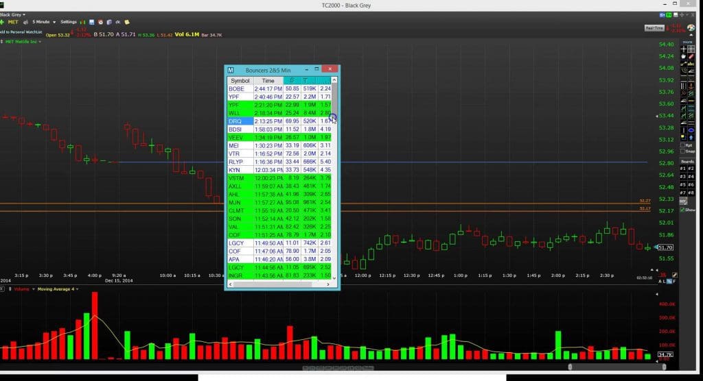
Task: Select the VEEV row in Bouncers
Action: [x=279, y=138]
